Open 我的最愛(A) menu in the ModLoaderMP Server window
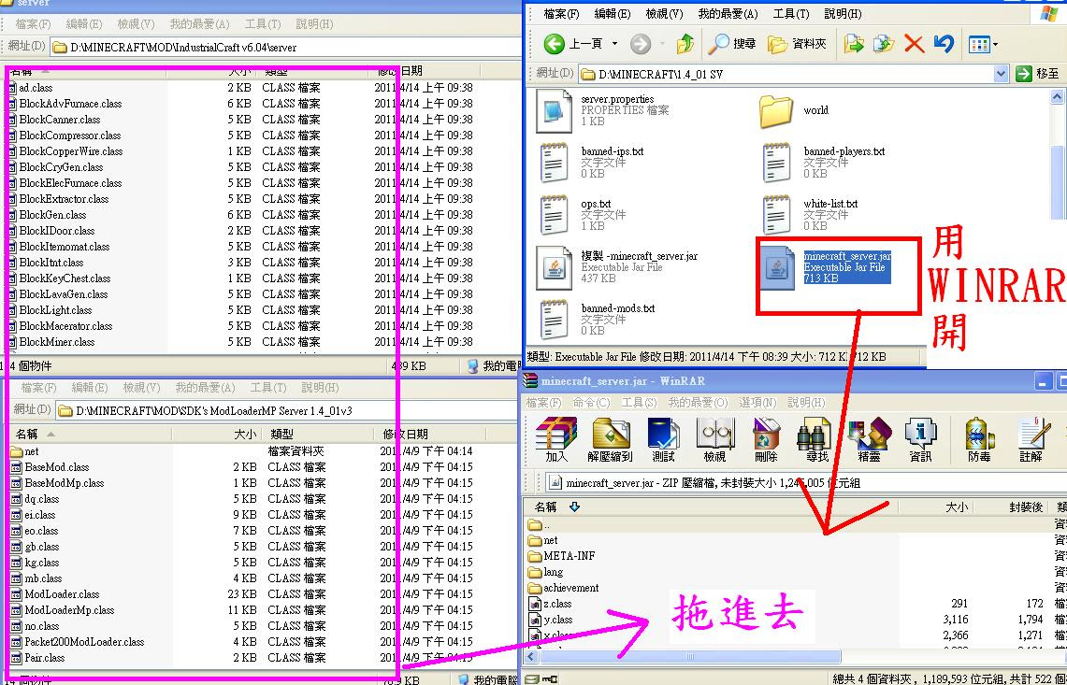Image resolution: width=1067 pixels, height=685 pixels. [x=205, y=388]
